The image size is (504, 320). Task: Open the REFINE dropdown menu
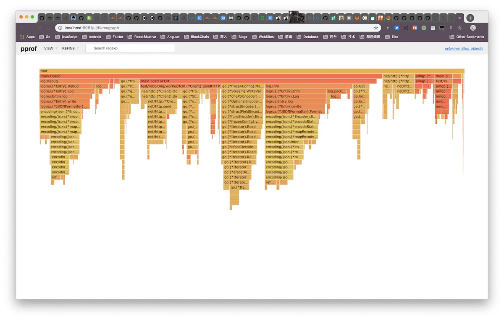pyautogui.click(x=70, y=49)
